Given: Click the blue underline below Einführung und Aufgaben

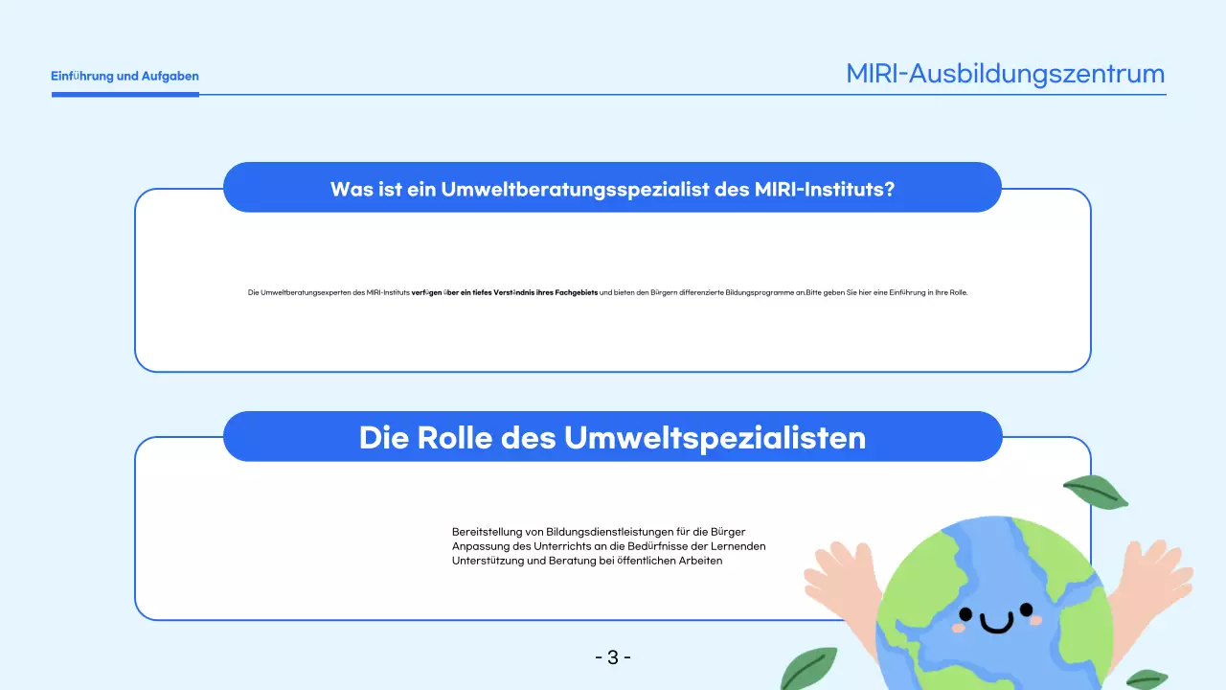Looking at the screenshot, I should click(125, 93).
